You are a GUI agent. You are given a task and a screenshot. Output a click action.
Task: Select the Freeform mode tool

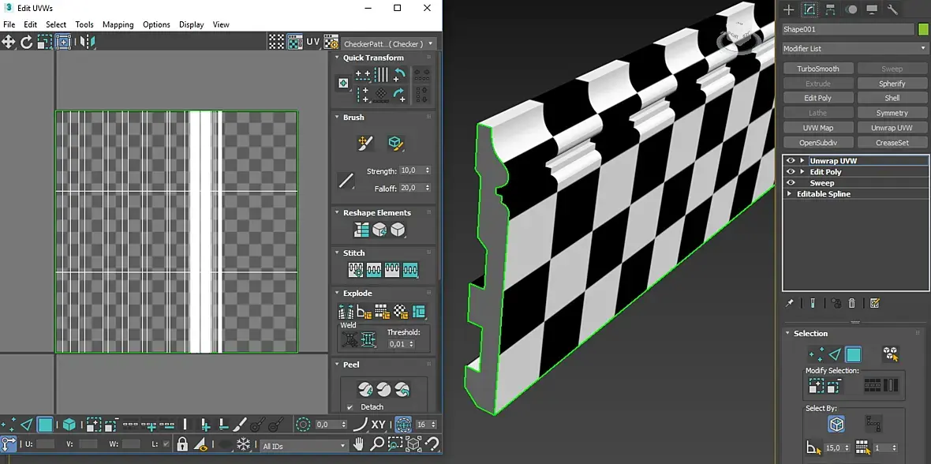(63, 42)
